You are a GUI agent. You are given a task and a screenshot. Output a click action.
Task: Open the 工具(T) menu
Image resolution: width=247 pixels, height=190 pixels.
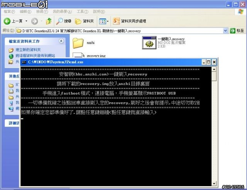[83, 12]
